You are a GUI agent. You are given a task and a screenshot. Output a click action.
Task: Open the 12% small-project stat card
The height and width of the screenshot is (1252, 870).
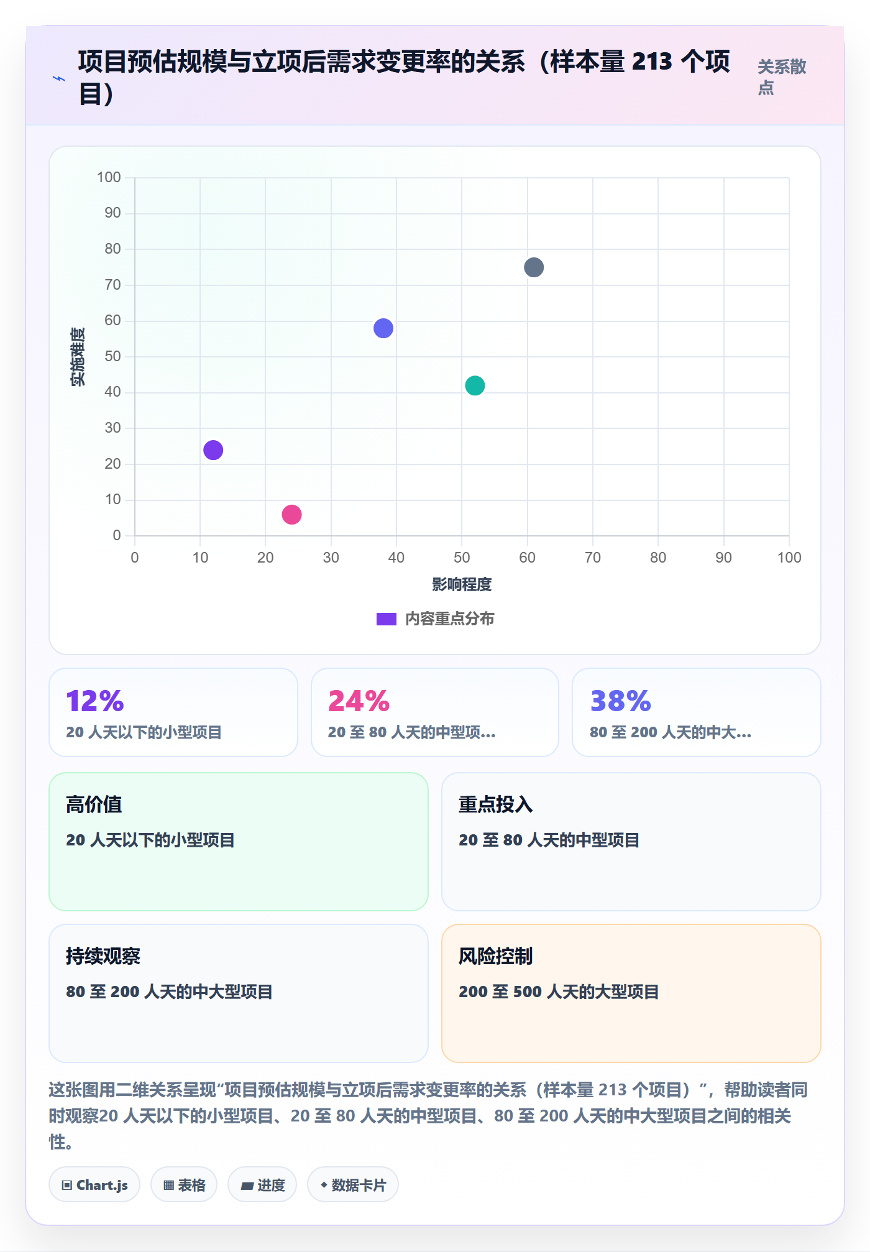(x=173, y=712)
